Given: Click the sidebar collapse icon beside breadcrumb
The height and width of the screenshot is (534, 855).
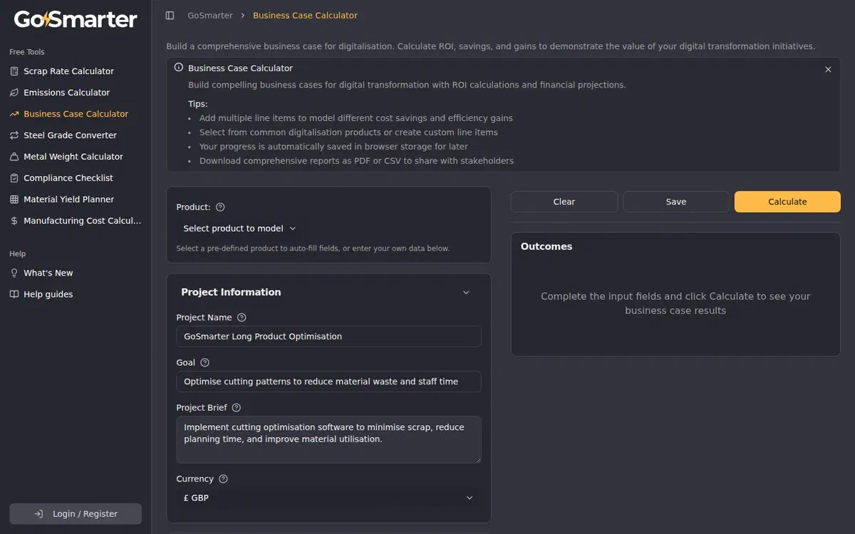Looking at the screenshot, I should [x=169, y=14].
